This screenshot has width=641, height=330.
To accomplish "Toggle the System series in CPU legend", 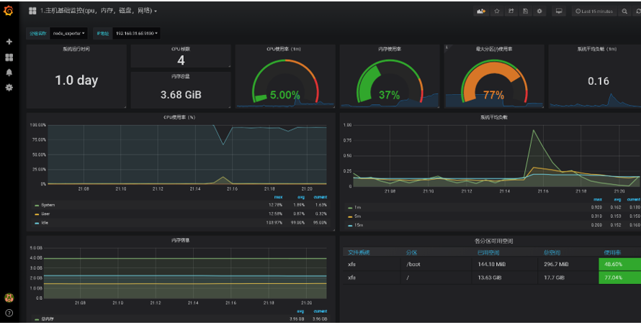I will (x=48, y=205).
